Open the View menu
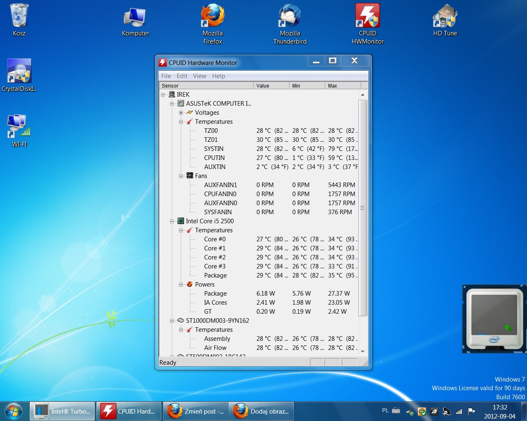This screenshot has width=527, height=421. pos(199,76)
